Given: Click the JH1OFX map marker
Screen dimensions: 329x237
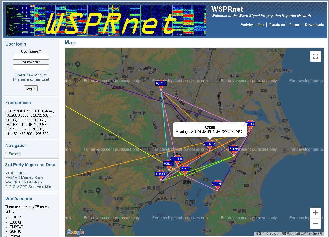Looking at the screenshot, I should (161, 175).
